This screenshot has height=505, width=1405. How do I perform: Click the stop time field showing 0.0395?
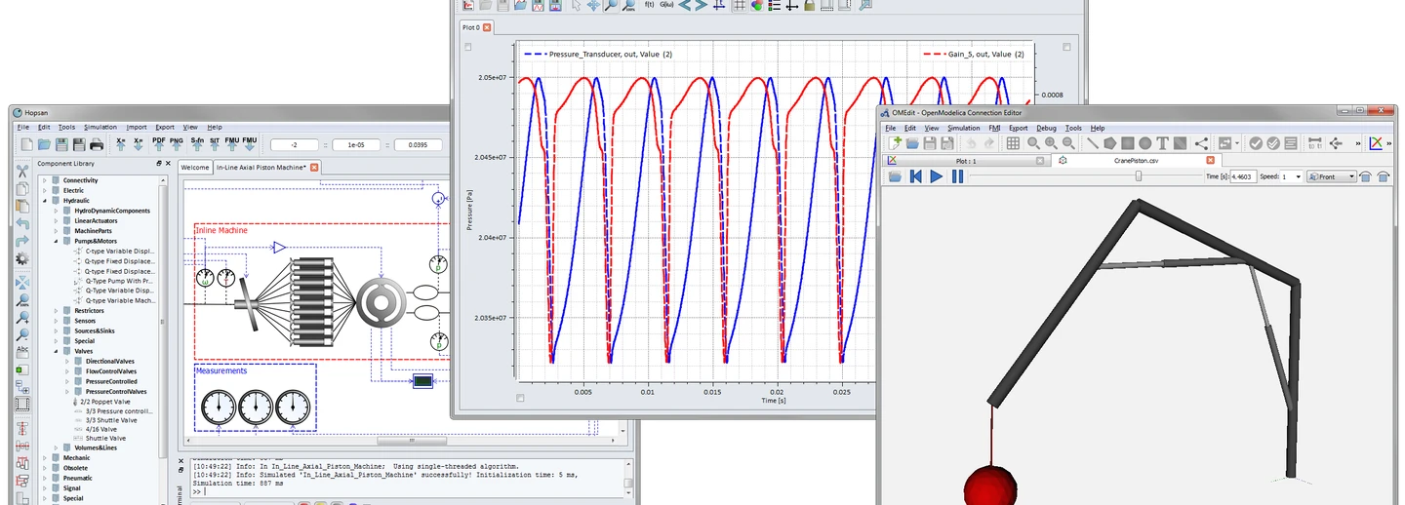[418, 144]
